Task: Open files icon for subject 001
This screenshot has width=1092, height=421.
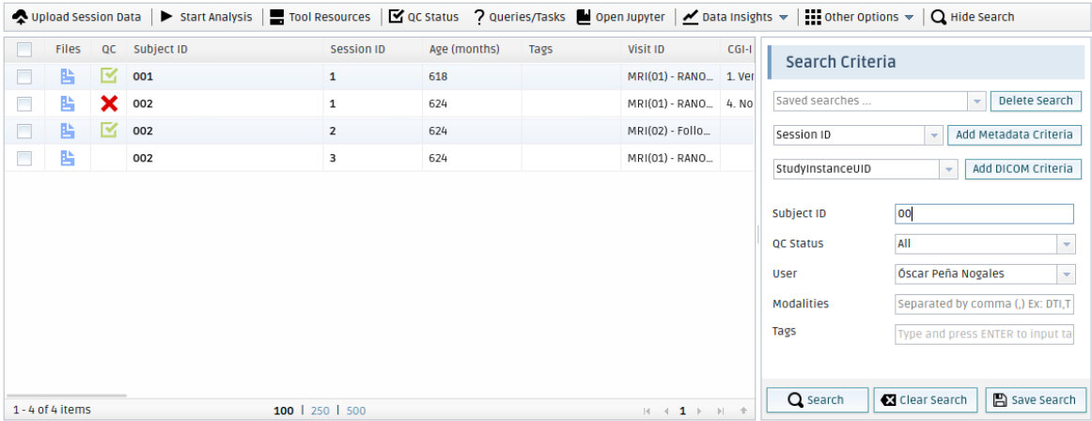Action: [68, 76]
